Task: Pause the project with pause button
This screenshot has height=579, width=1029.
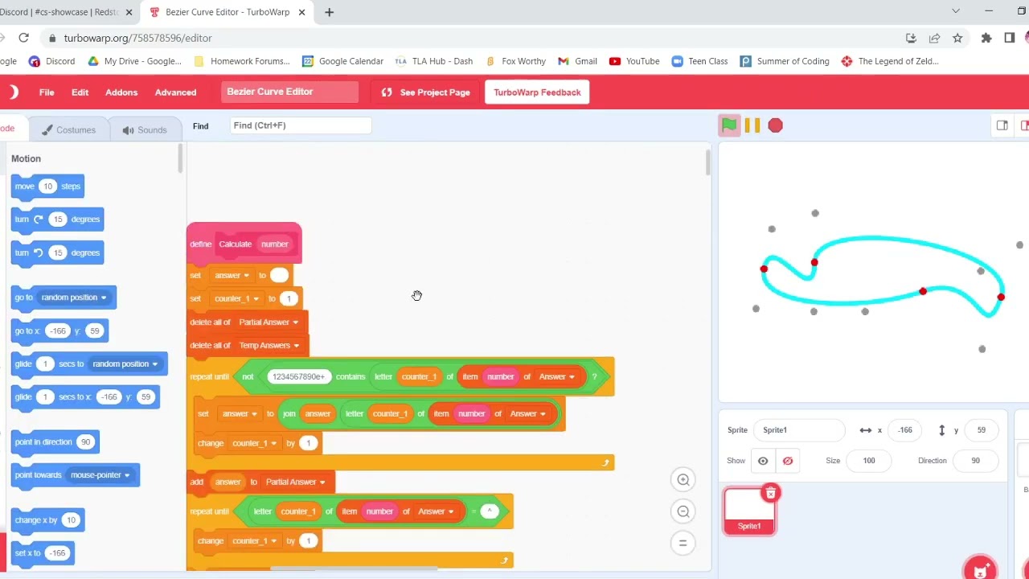Action: tap(752, 125)
